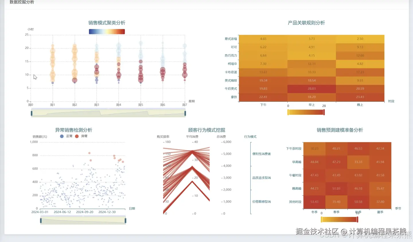Click the 2024-06-12 date axis label

pyautogui.click(x=62, y=212)
